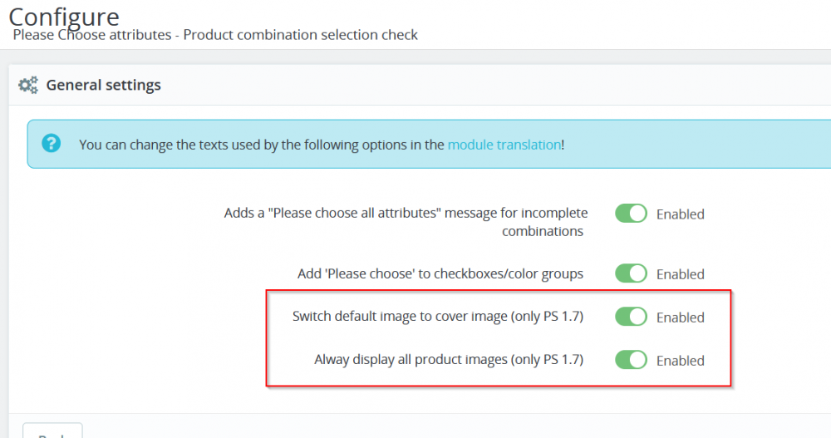The width and height of the screenshot is (831, 438).
Task: Click the Configure page title
Action: click(x=64, y=16)
